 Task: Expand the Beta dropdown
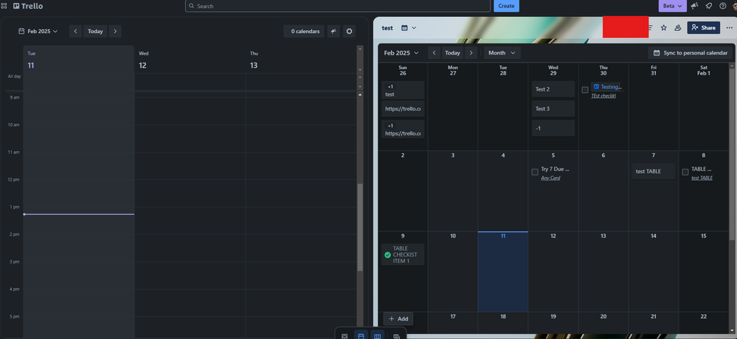(x=672, y=6)
